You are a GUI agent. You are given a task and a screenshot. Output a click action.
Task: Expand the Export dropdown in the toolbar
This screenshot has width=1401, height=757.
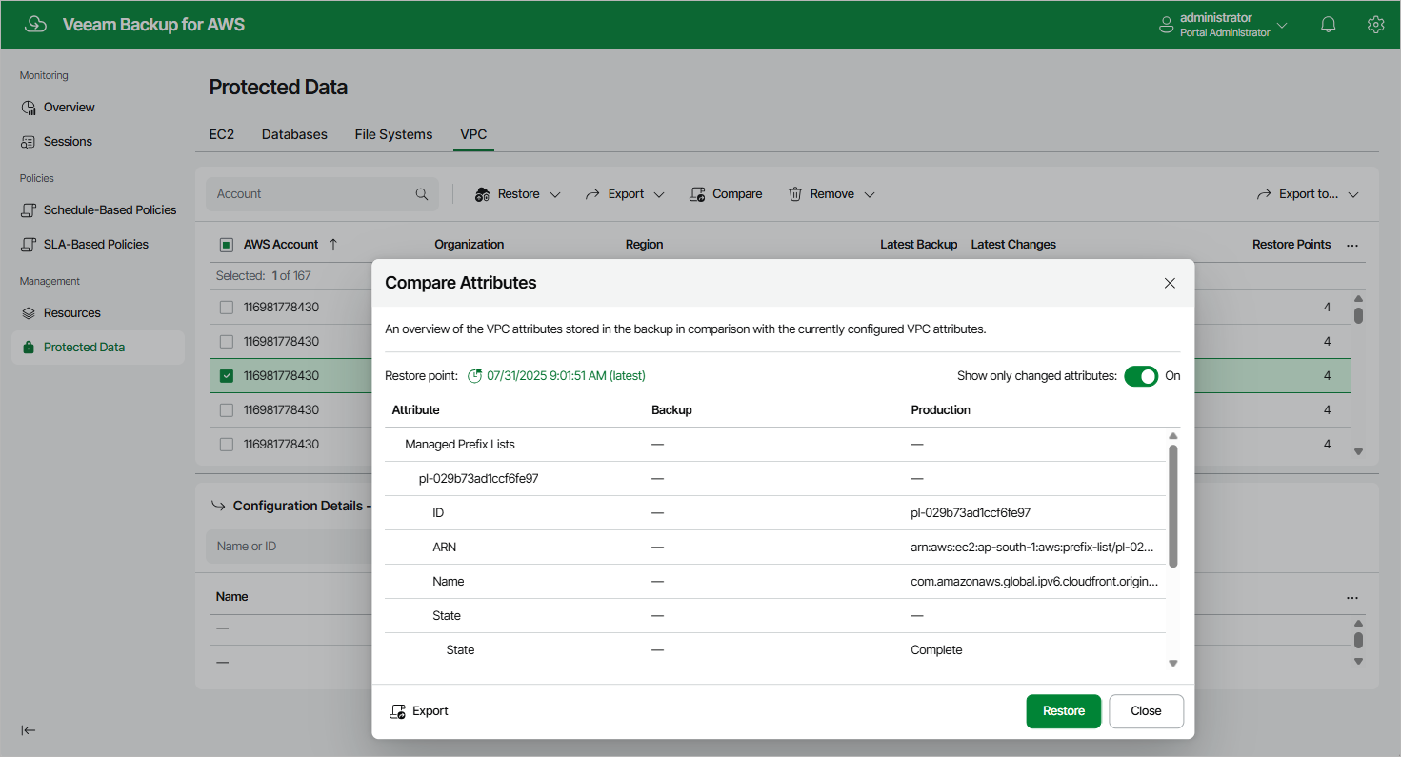coord(658,194)
